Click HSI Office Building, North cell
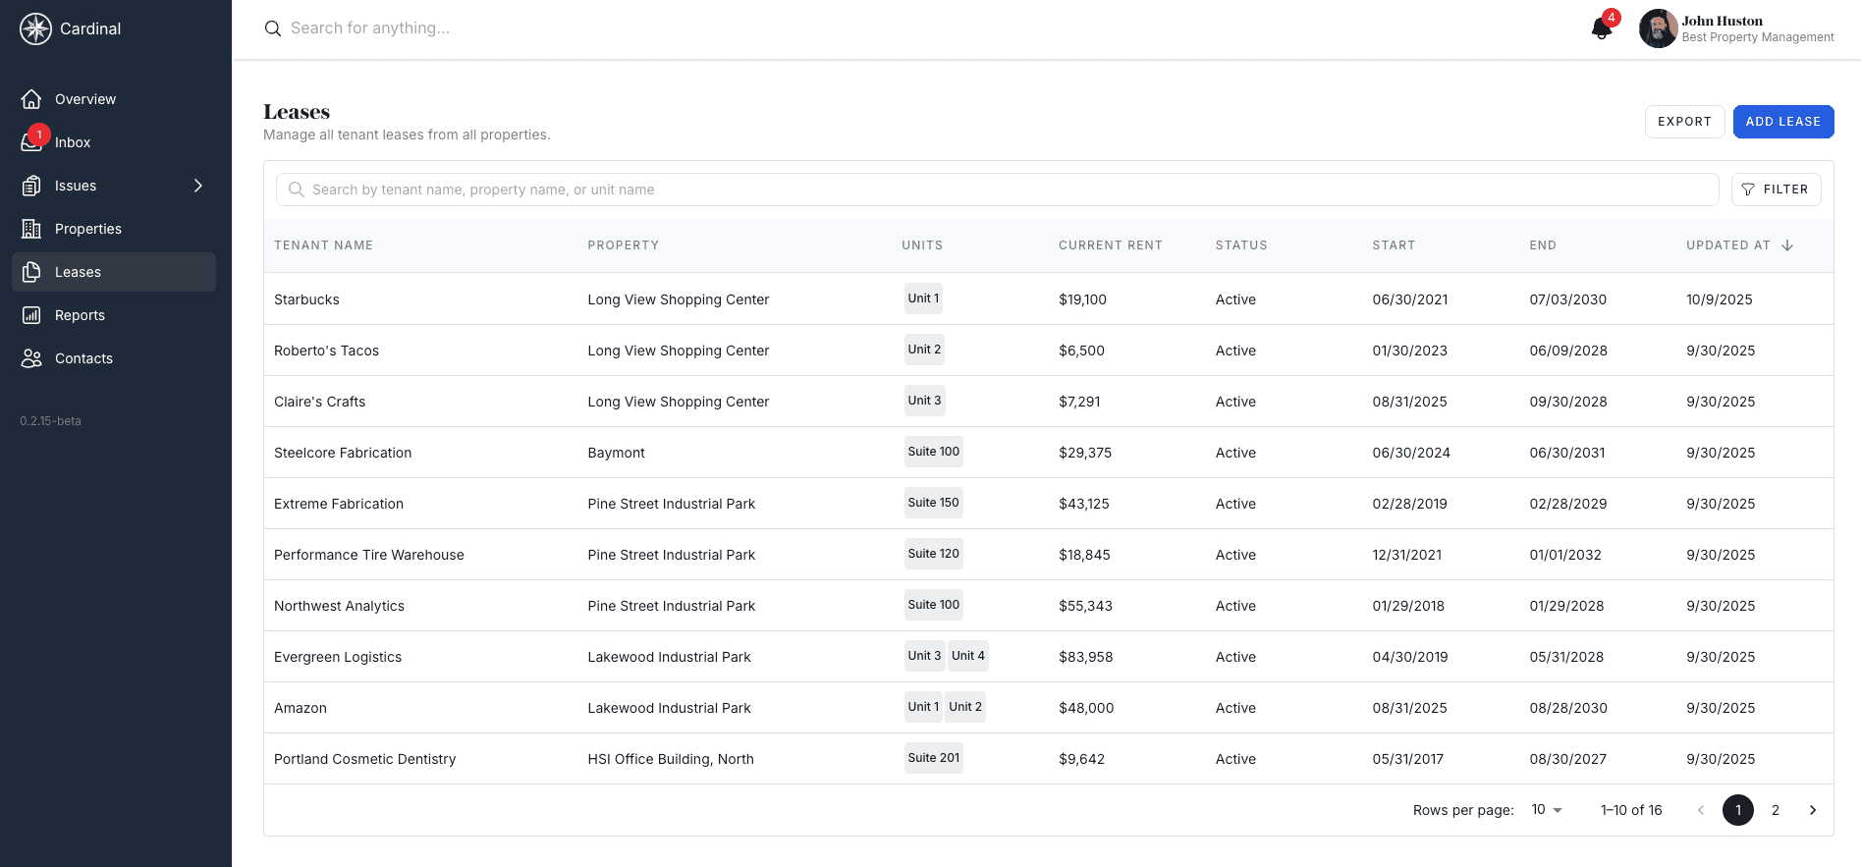Image resolution: width=1861 pixels, height=867 pixels. 671,759
